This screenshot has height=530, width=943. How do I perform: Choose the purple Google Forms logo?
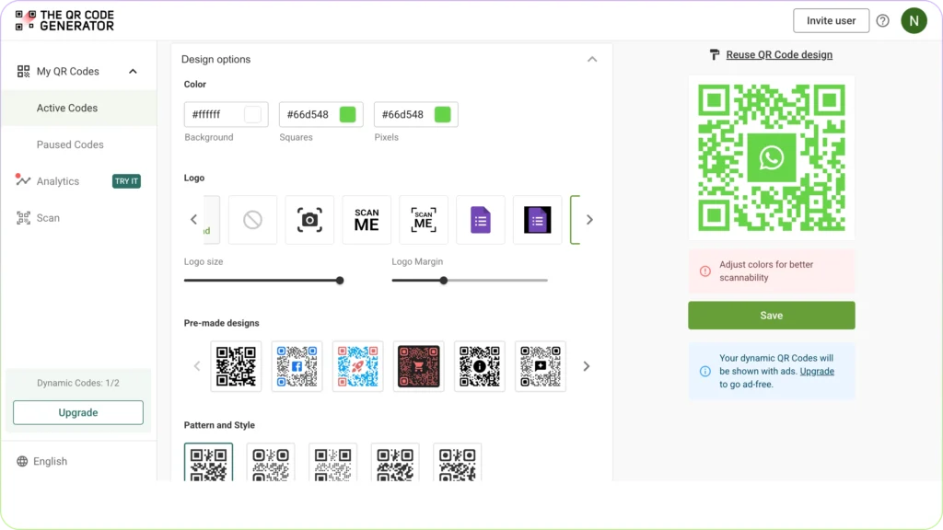(481, 219)
